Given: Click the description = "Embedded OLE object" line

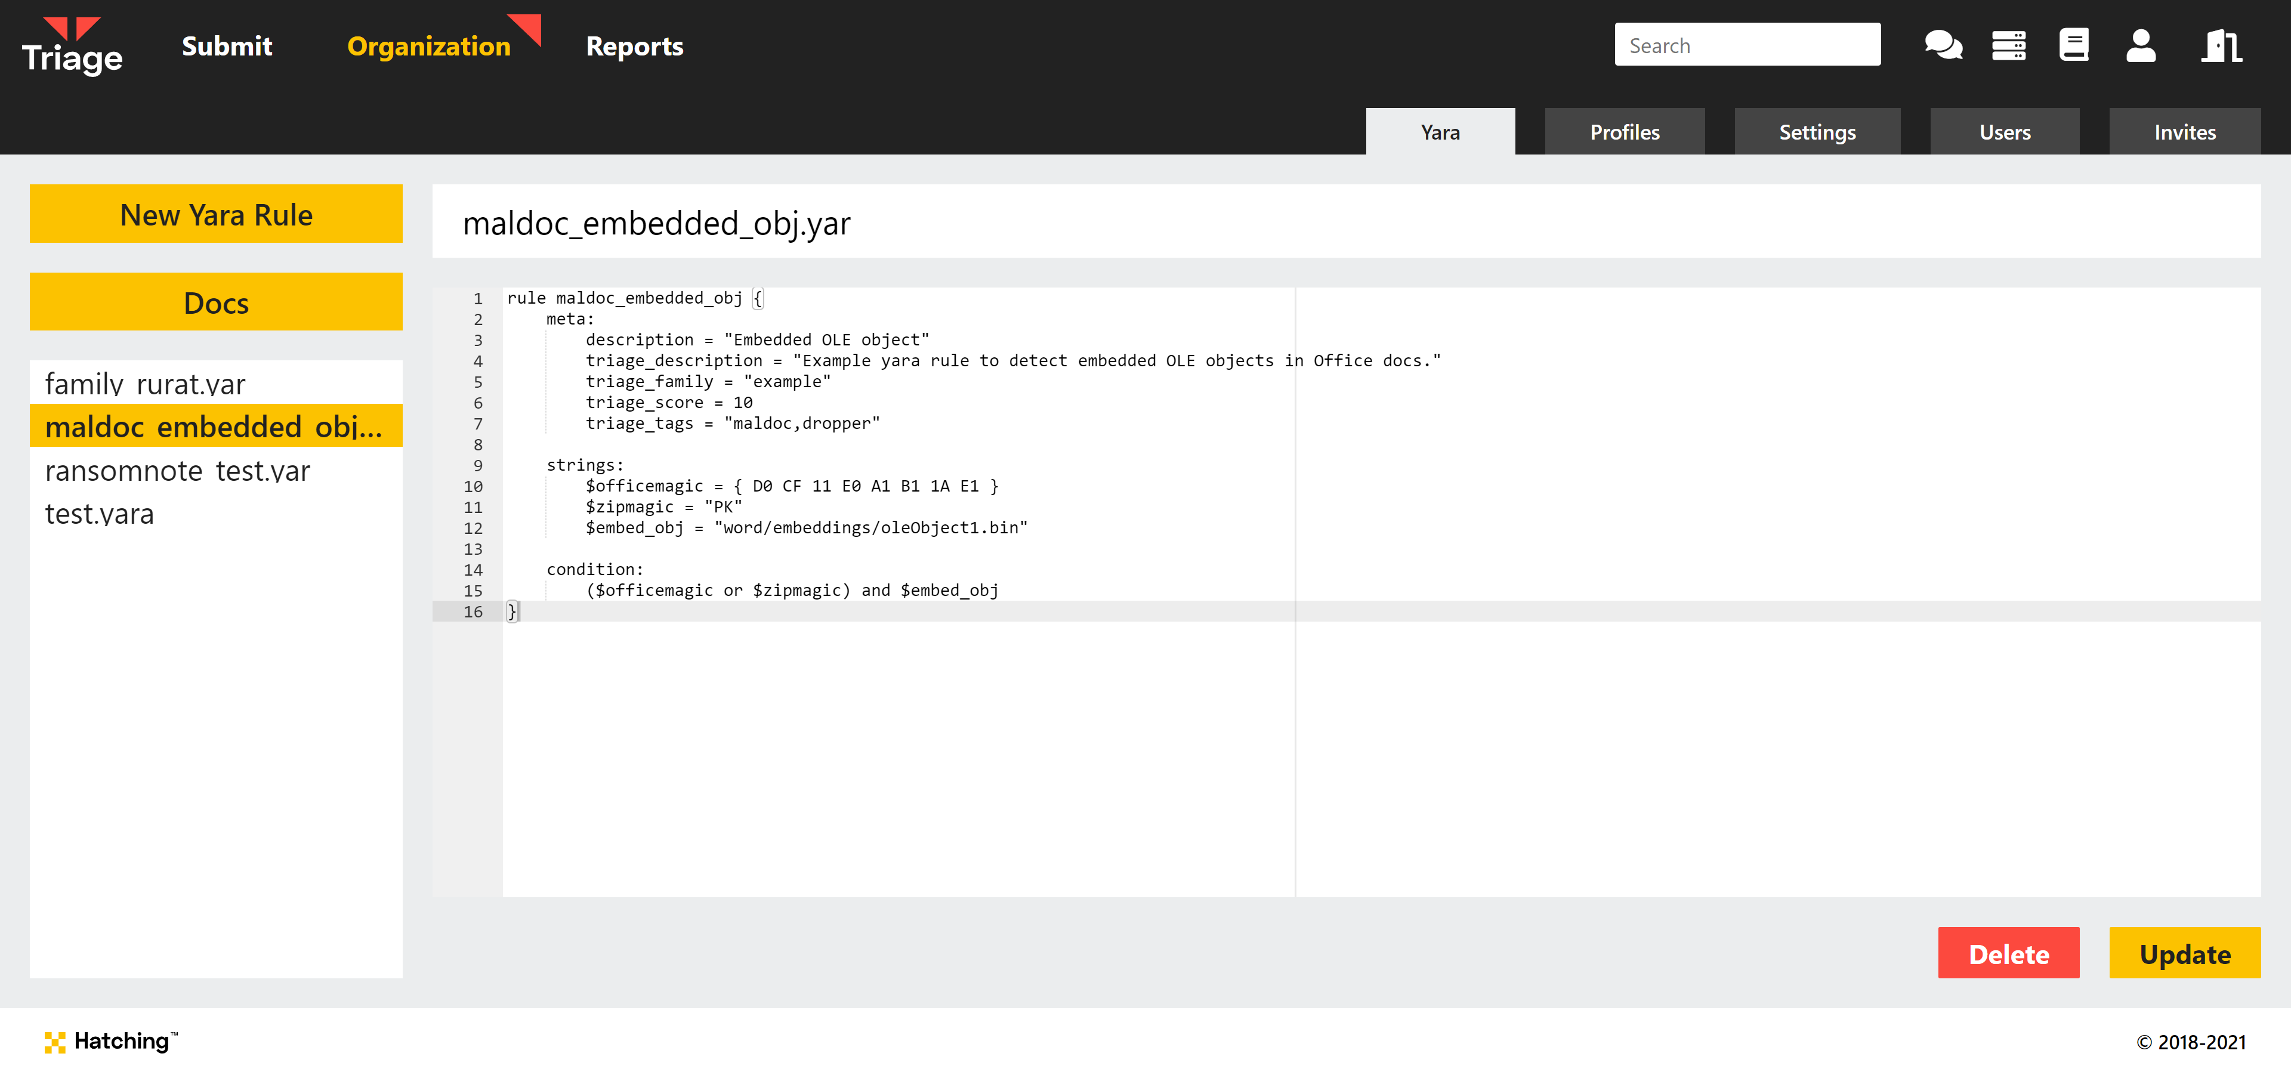Looking at the screenshot, I should click(757, 341).
